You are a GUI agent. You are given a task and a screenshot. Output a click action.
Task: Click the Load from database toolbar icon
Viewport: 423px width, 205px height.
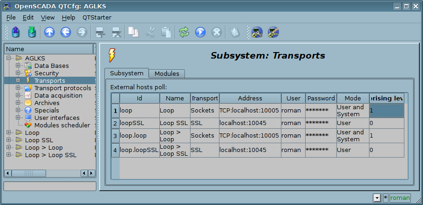[x=16, y=32]
